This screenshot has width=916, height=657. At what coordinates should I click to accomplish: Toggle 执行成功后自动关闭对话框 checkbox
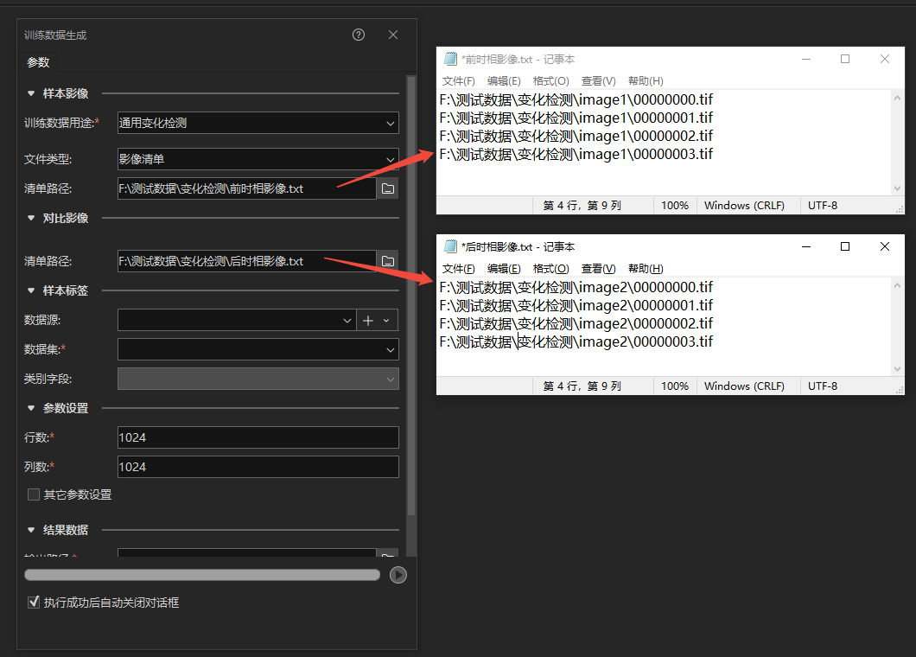[34, 603]
